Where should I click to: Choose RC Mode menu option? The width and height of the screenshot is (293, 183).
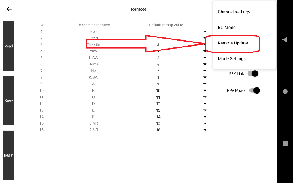coord(227,27)
